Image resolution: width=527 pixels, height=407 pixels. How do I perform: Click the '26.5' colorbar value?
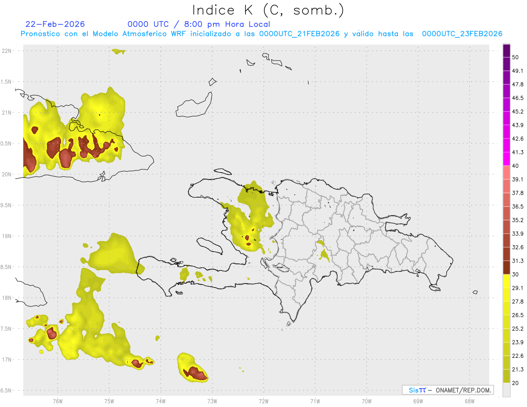click(518, 315)
